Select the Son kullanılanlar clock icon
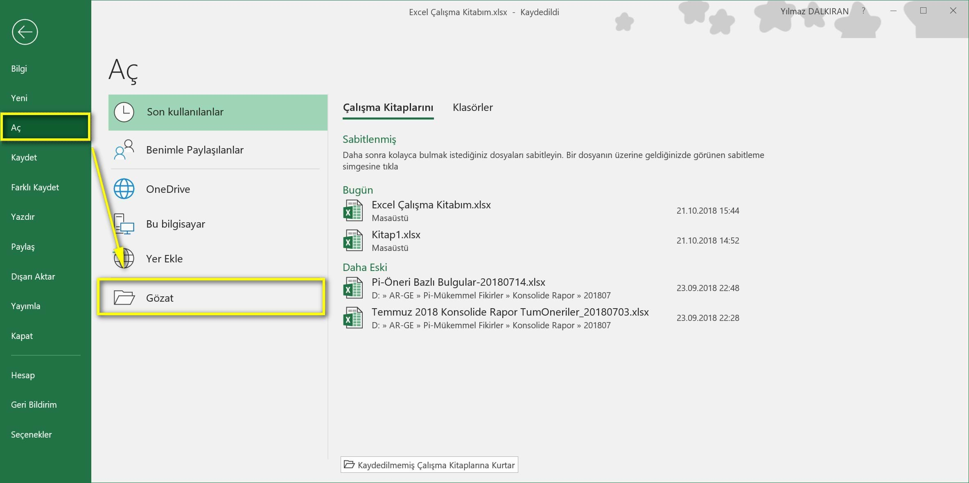This screenshot has width=969, height=483. 124,112
